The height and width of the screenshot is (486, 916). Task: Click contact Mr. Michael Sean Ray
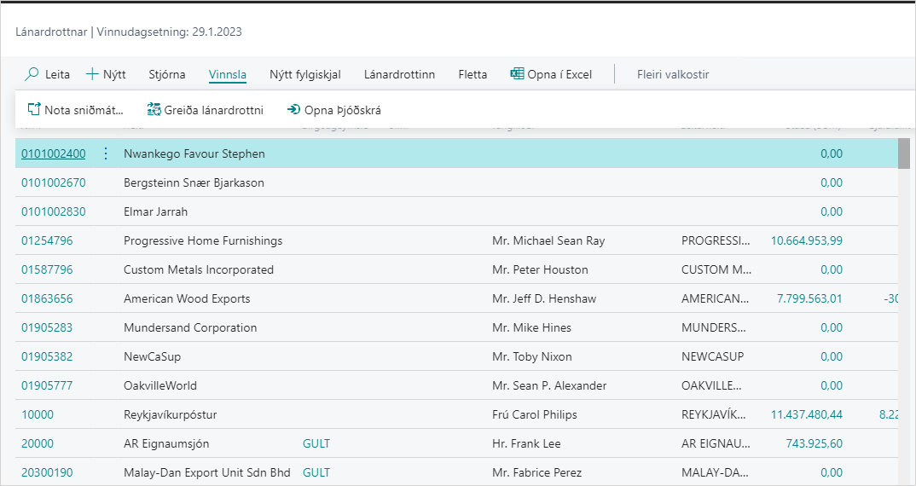pyautogui.click(x=548, y=240)
